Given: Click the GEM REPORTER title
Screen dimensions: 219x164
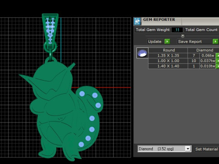Looking at the screenshot, I should point(159,20).
